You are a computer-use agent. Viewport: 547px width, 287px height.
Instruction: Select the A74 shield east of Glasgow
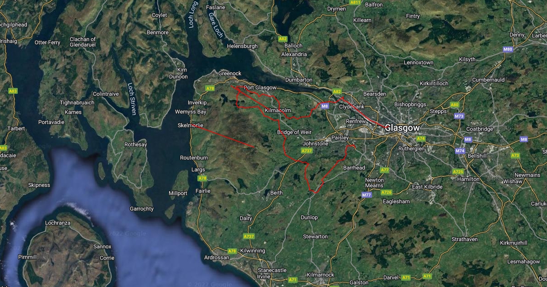point(421,138)
